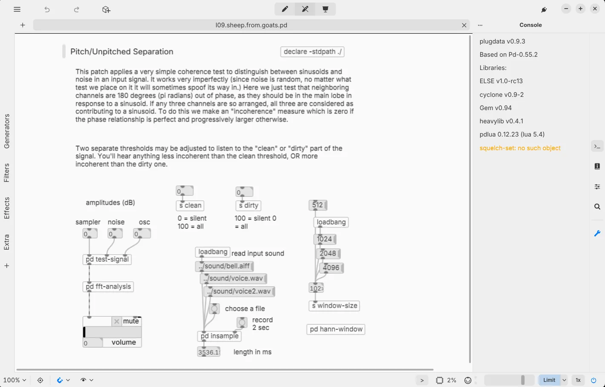The height and width of the screenshot is (387, 605).
Task: Click the 2048 window size message
Action: (x=328, y=253)
